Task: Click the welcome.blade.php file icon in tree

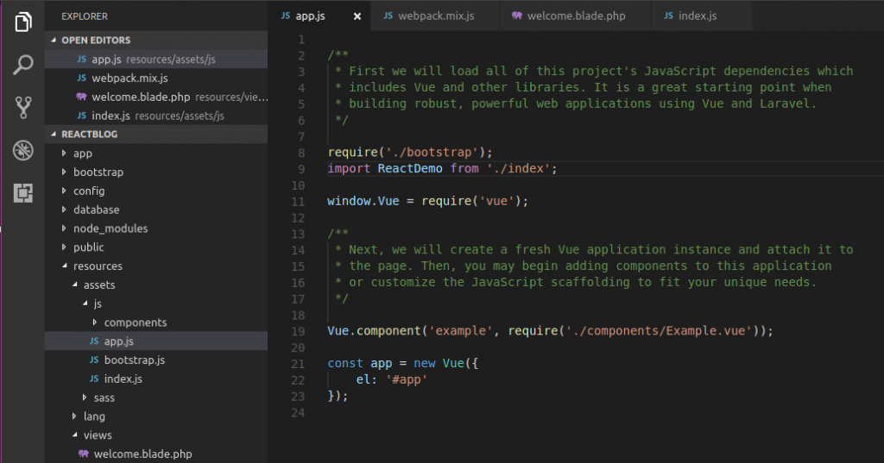Action: pyautogui.click(x=83, y=454)
